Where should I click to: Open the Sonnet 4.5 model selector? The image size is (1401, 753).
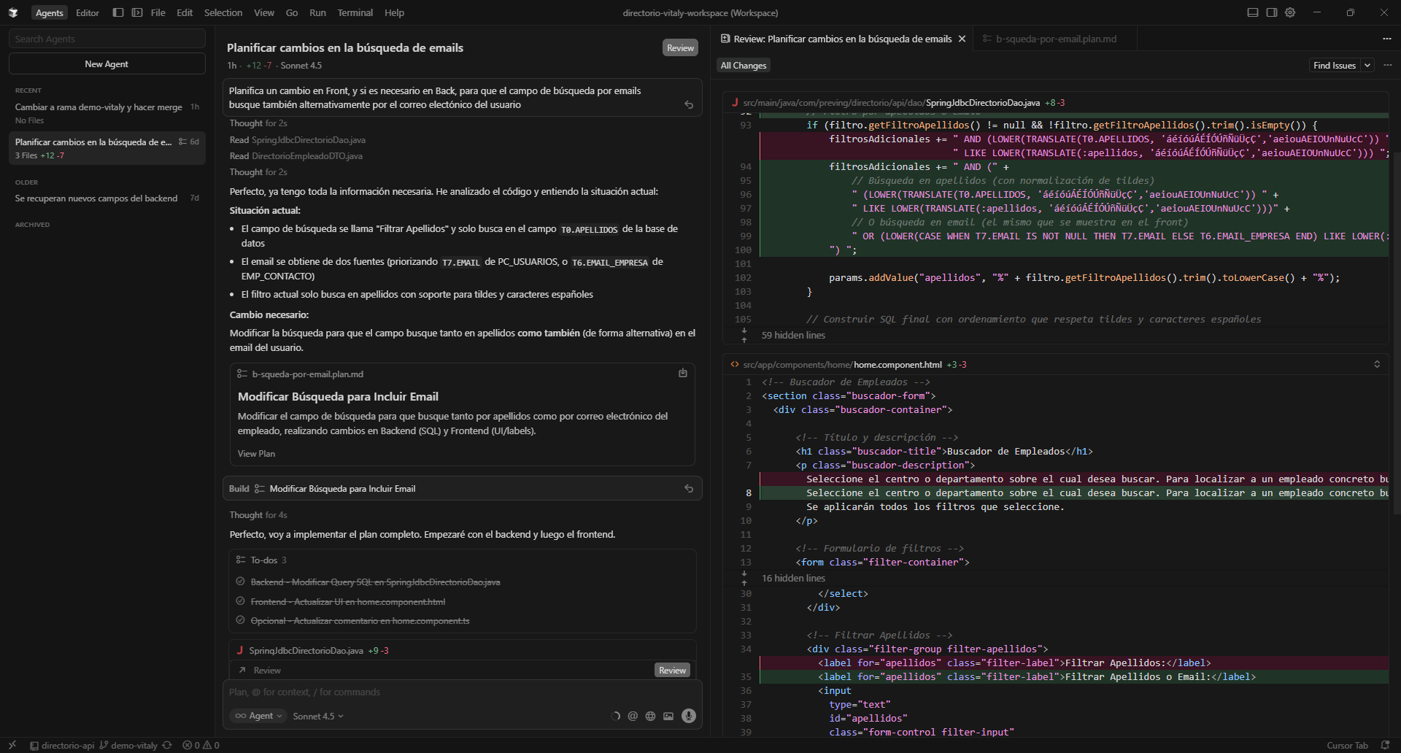tap(317, 716)
